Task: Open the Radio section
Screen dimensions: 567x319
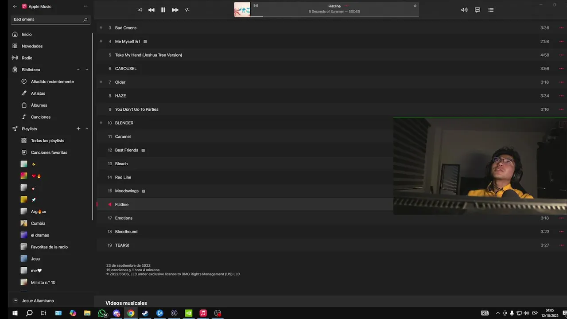Action: point(27,58)
